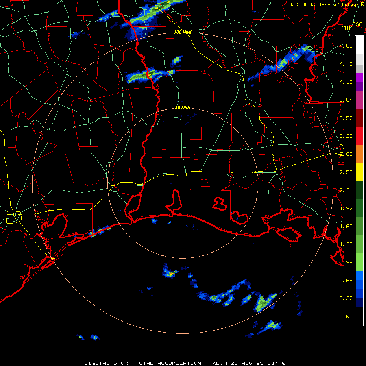Image resolution: width=366 pixels, height=366 pixels.
Task: Select the 1.92 legend value
Action: pyautogui.click(x=346, y=209)
